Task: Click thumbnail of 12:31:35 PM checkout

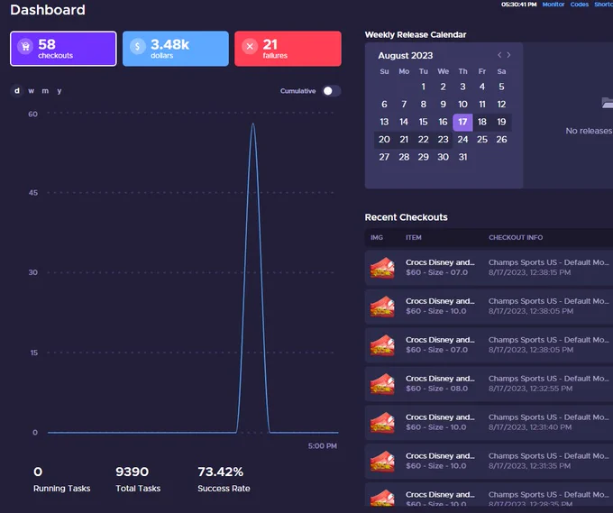Action: 382,461
